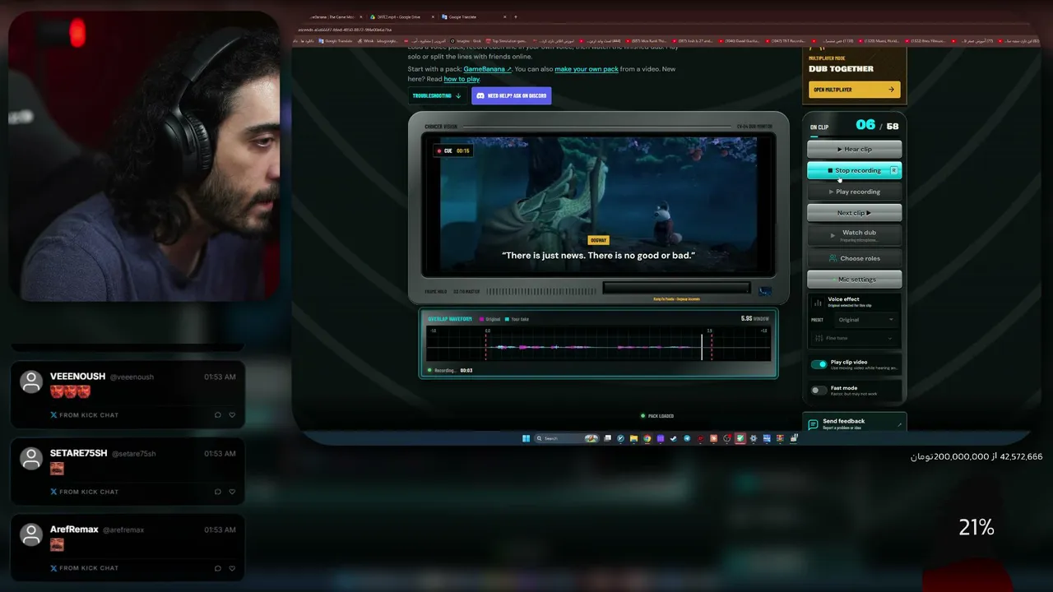1053x592 pixels.
Task: Click the Choose roles people icon
Action: [833, 258]
